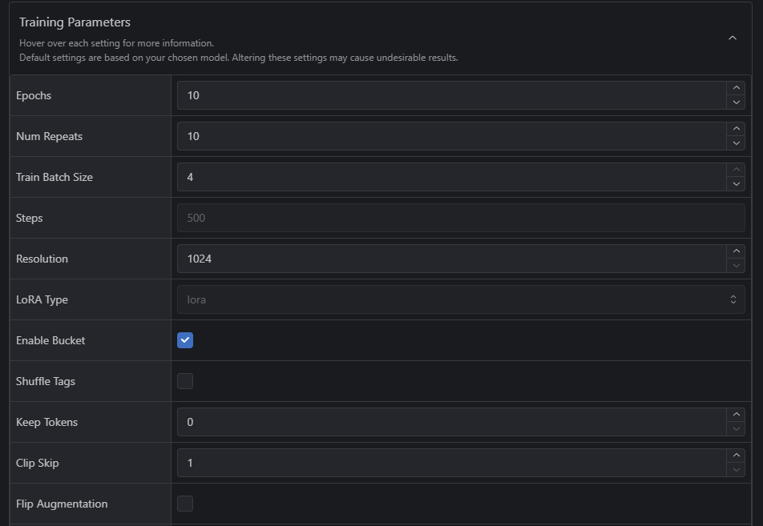Image resolution: width=763 pixels, height=526 pixels.
Task: Increase Resolution value with up arrow
Action: (735, 251)
